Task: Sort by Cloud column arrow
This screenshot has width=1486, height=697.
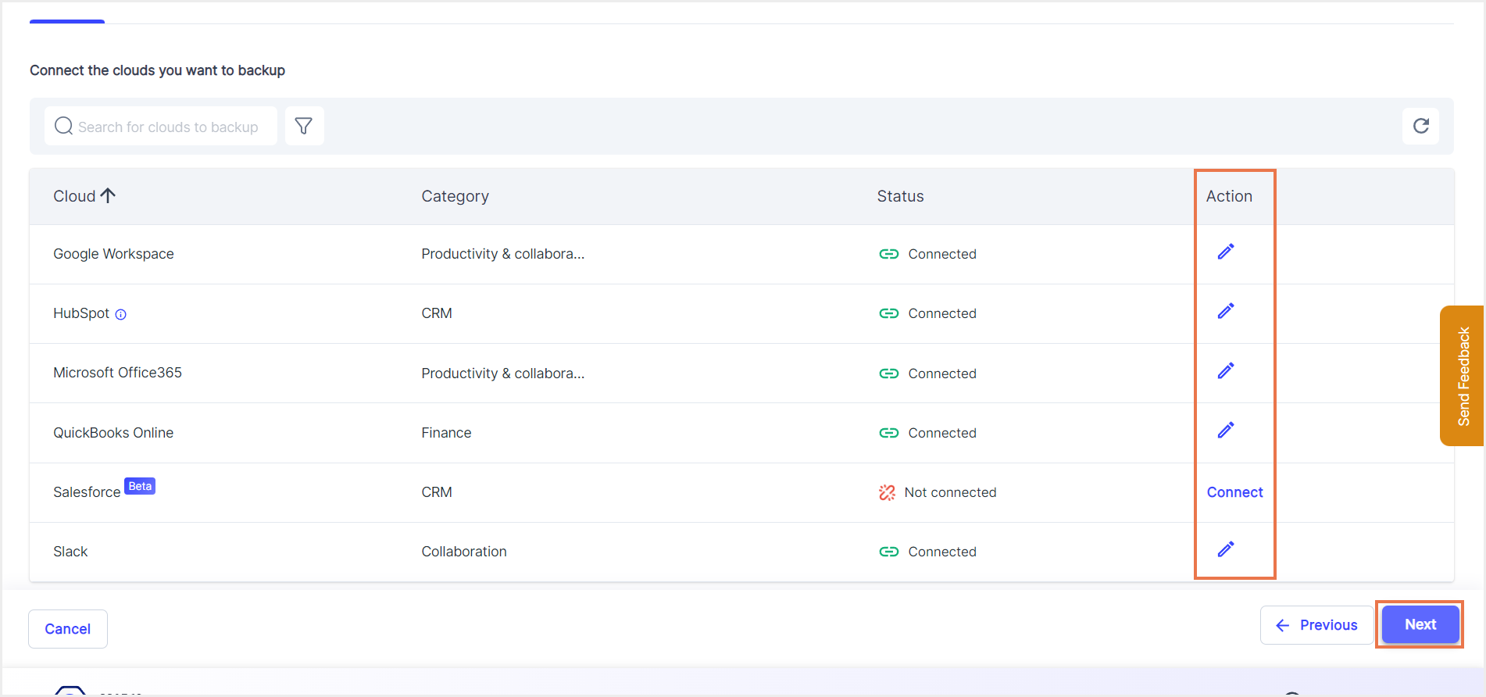Action: [x=108, y=195]
